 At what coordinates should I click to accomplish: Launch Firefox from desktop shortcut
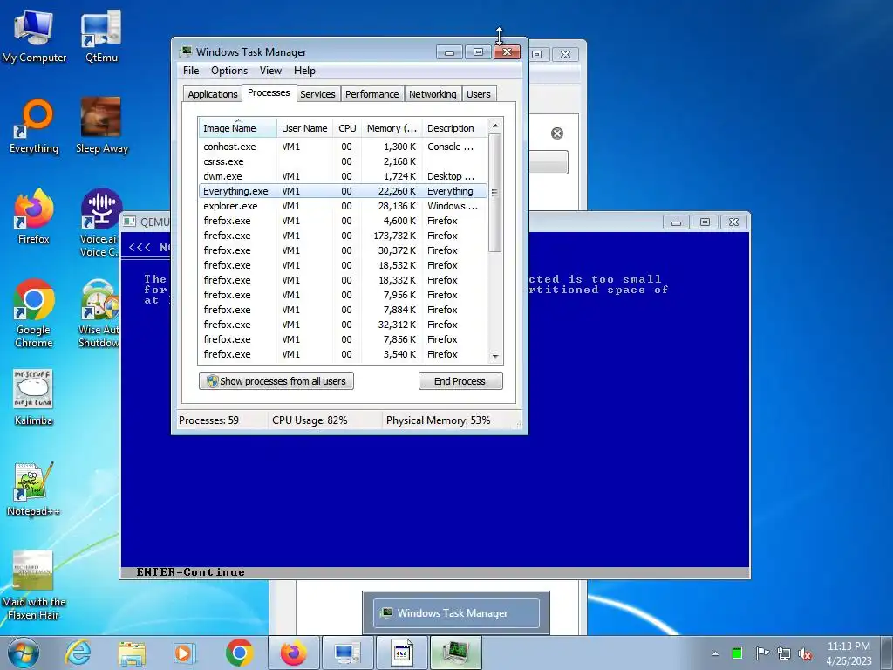[x=34, y=217]
